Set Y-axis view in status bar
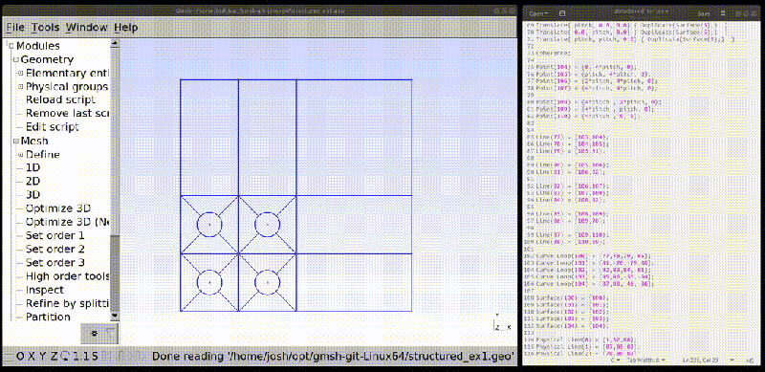This screenshot has width=765, height=372. pos(42,356)
